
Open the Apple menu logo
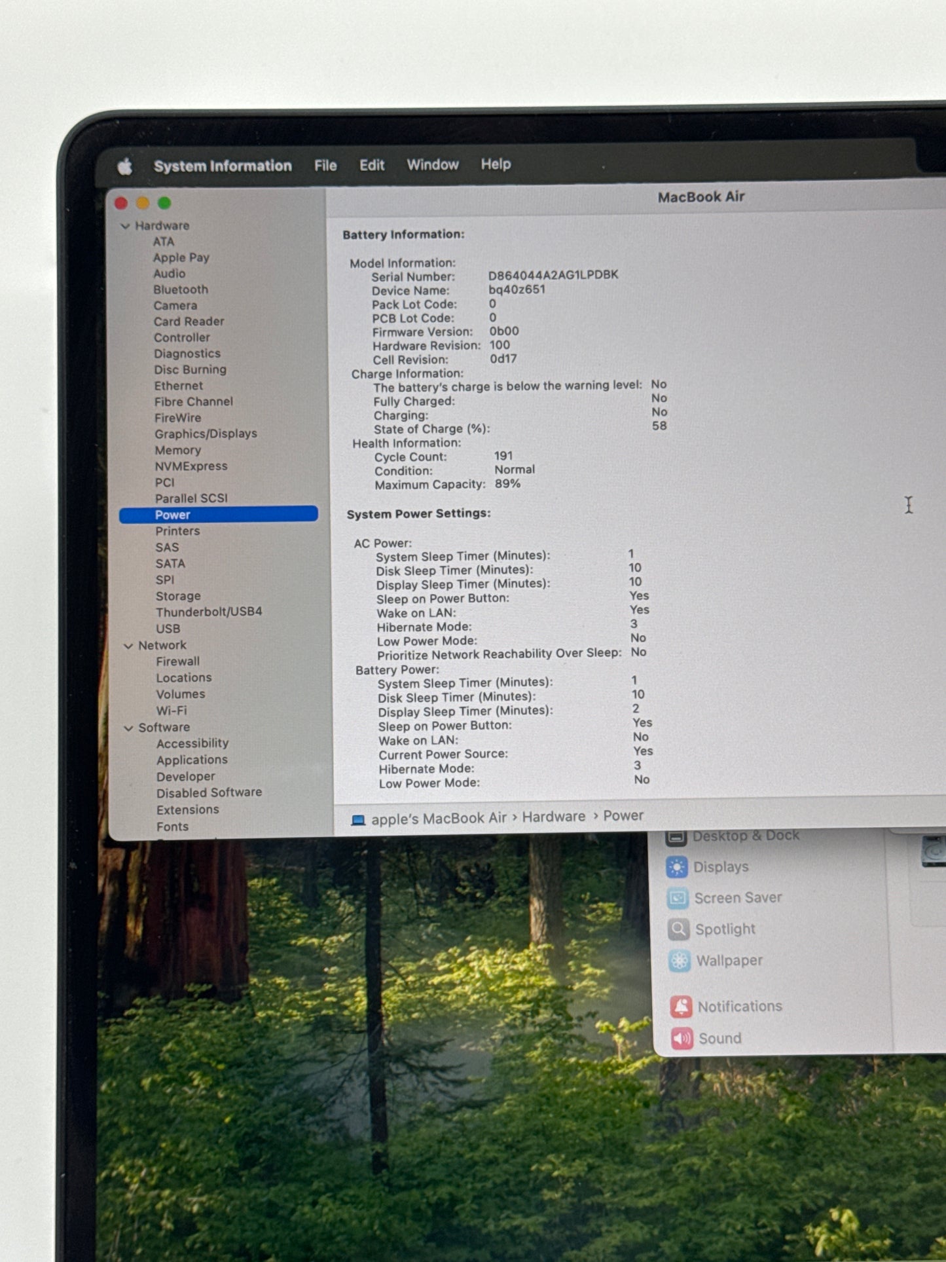[124, 166]
